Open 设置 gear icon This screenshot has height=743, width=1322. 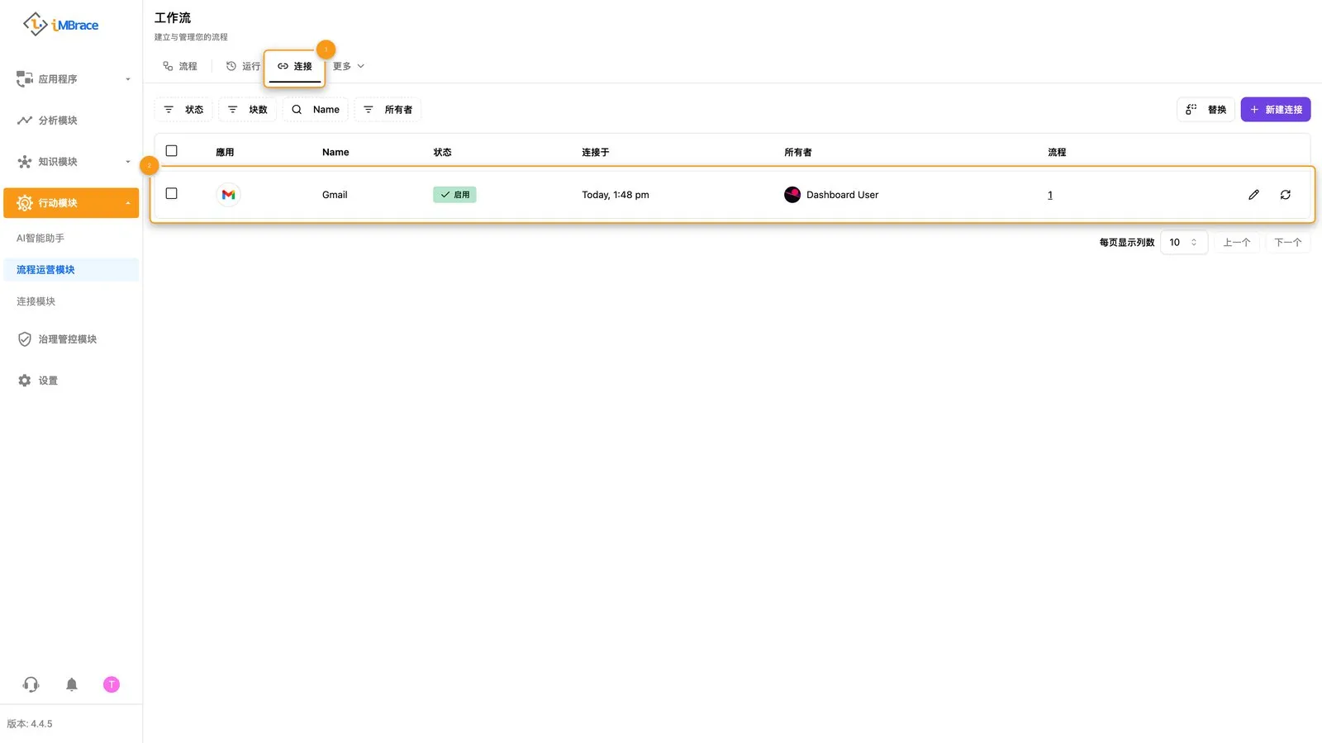coord(25,381)
